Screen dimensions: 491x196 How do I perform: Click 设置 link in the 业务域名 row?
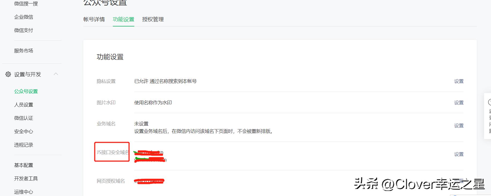pyautogui.click(x=459, y=125)
